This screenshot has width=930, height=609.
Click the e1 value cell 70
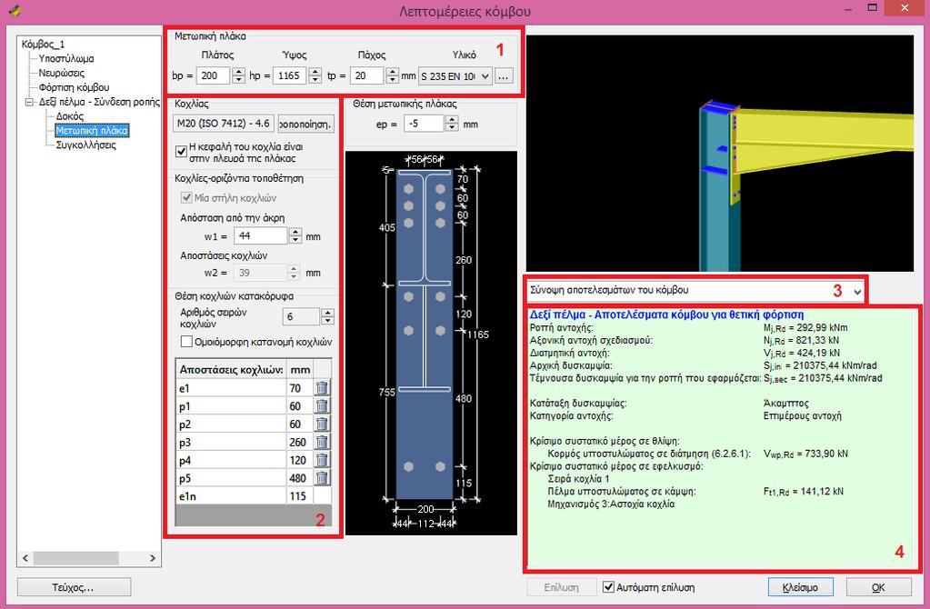pos(299,388)
